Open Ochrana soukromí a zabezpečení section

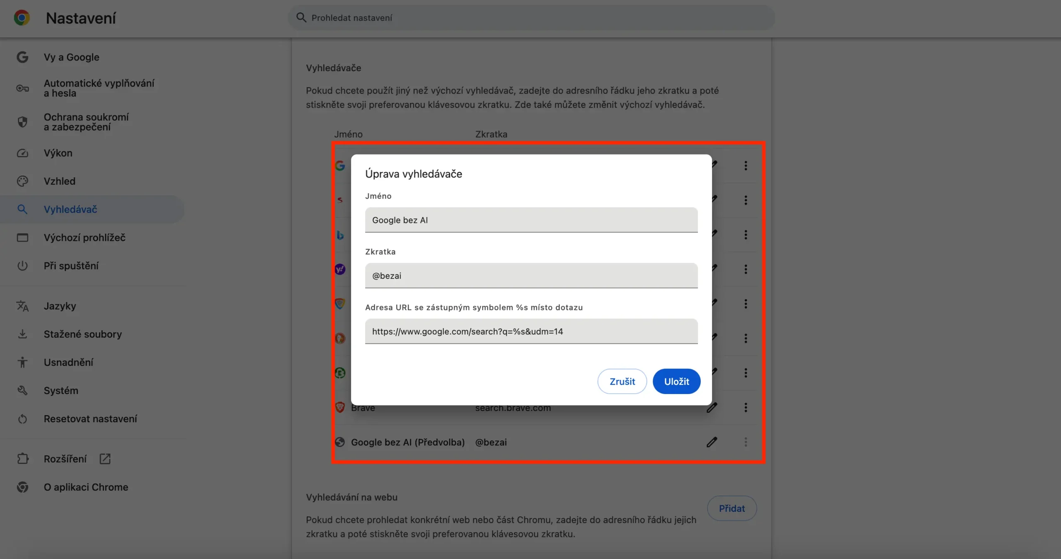coord(86,122)
